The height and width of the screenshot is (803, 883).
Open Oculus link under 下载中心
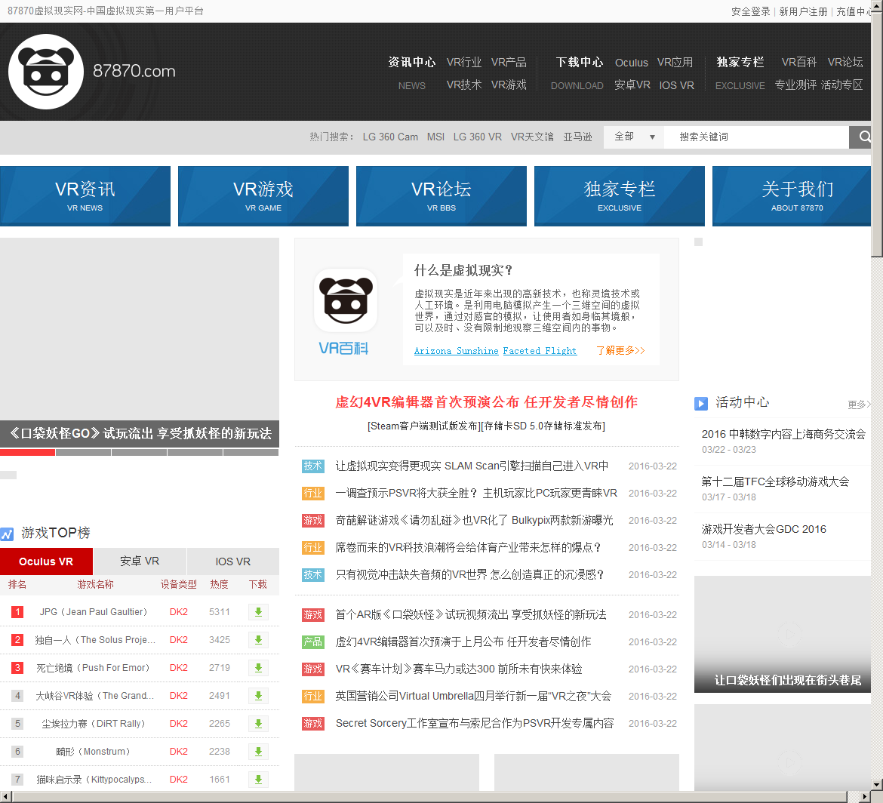[x=631, y=63]
